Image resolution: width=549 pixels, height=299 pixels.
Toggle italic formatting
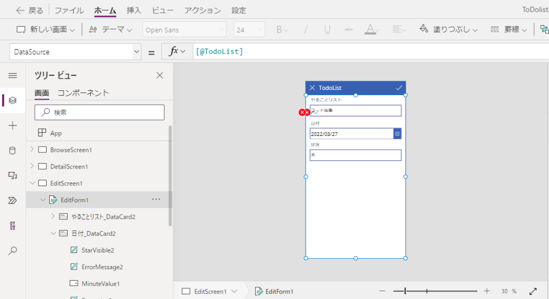click(x=306, y=30)
